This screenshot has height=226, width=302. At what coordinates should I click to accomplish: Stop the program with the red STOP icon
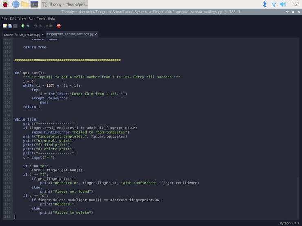point(59,26)
